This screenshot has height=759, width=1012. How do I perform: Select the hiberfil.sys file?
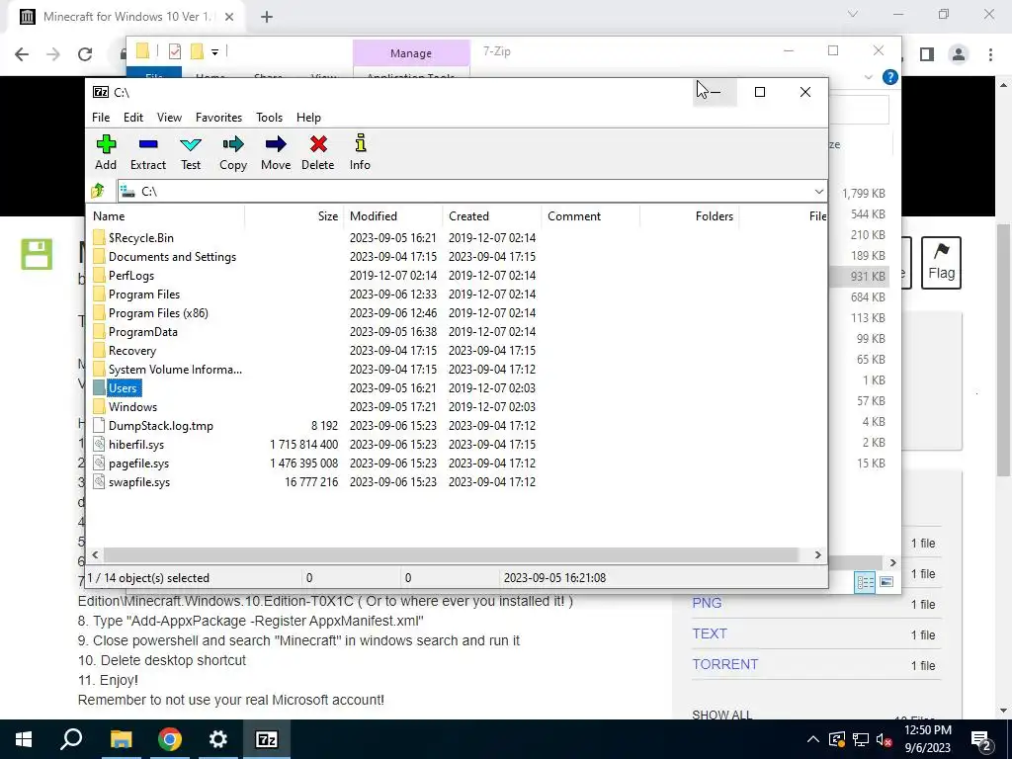[x=136, y=445]
